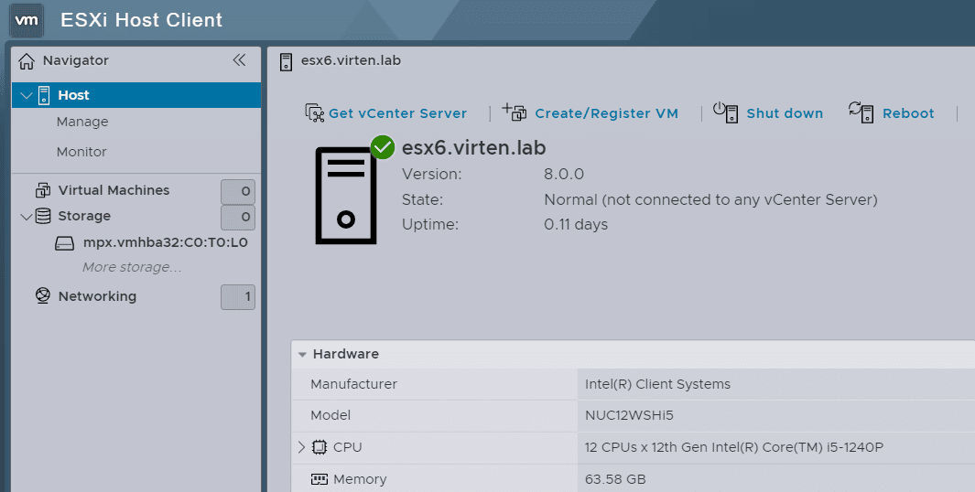Click the Storage database icon
The height and width of the screenshot is (492, 975).
[x=43, y=216]
